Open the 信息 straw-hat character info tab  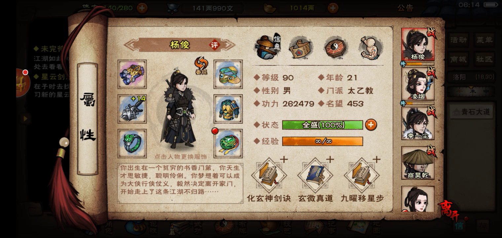[x=267, y=47]
